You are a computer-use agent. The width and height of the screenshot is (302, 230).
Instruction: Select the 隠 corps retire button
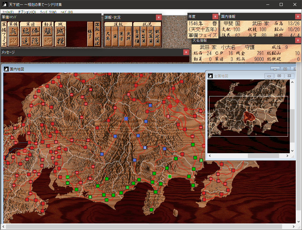pos(35,41)
